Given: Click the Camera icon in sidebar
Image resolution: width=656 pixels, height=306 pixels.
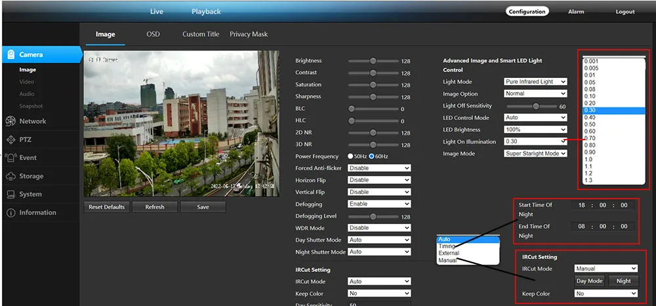Looking at the screenshot, I should [11, 55].
